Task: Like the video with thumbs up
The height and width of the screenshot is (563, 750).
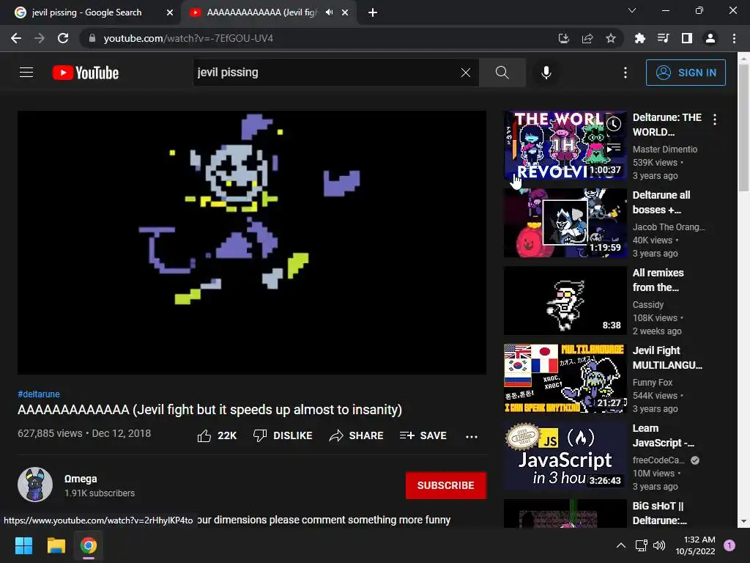Action: tap(217, 435)
